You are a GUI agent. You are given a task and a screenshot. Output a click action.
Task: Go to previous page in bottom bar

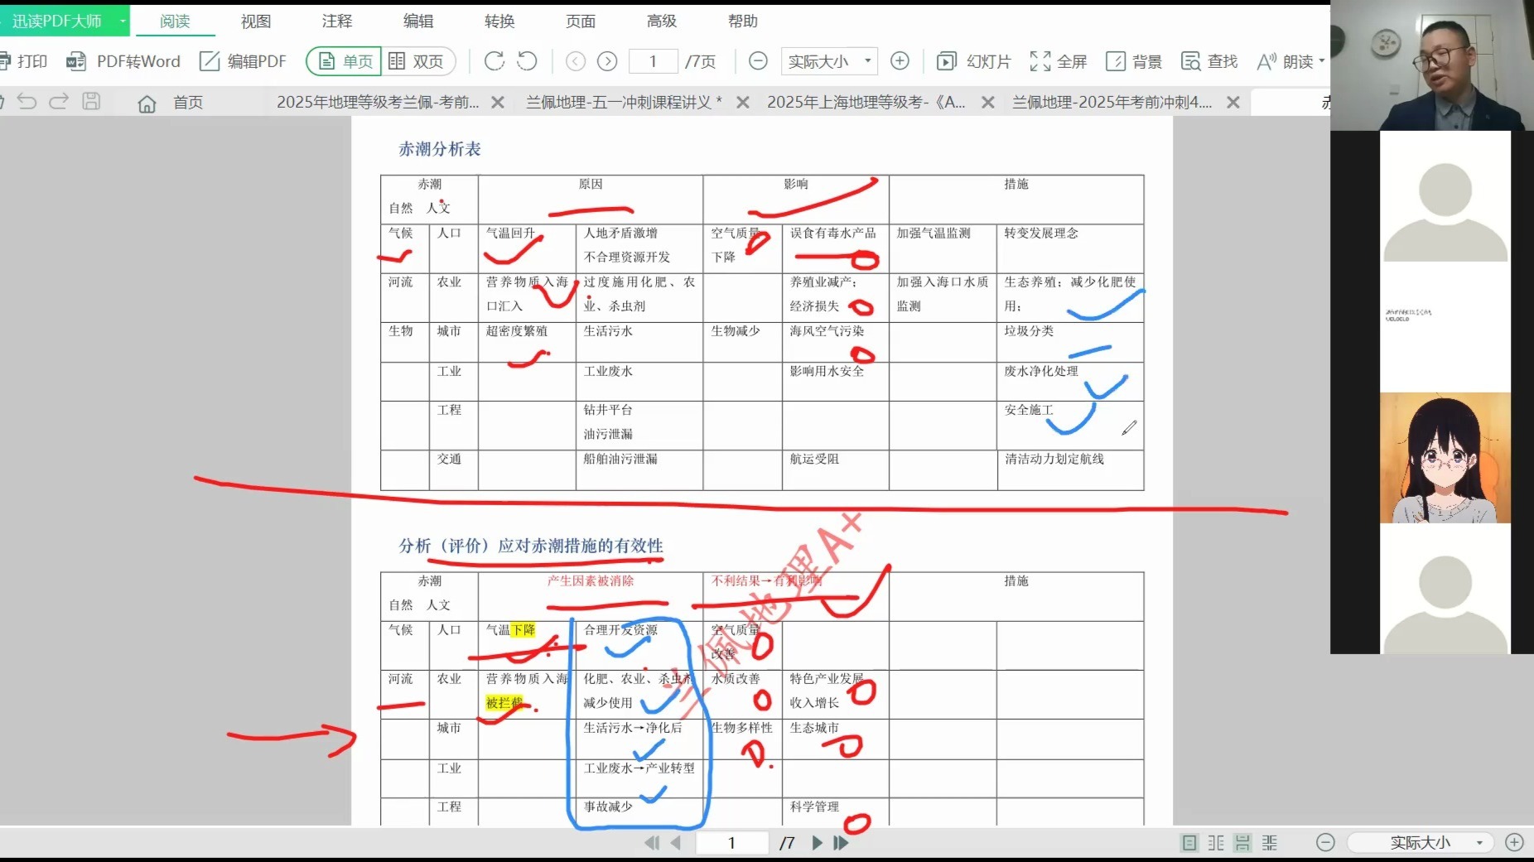pyautogui.click(x=676, y=843)
